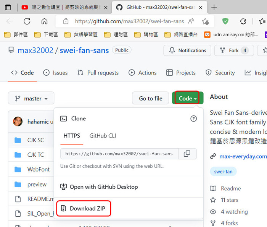
Task: Select the Code repository tab
Action: pyautogui.click(x=22, y=73)
